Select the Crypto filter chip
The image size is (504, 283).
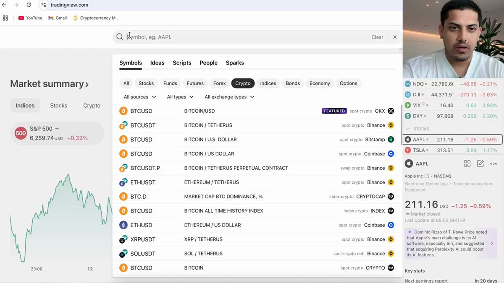(x=243, y=83)
